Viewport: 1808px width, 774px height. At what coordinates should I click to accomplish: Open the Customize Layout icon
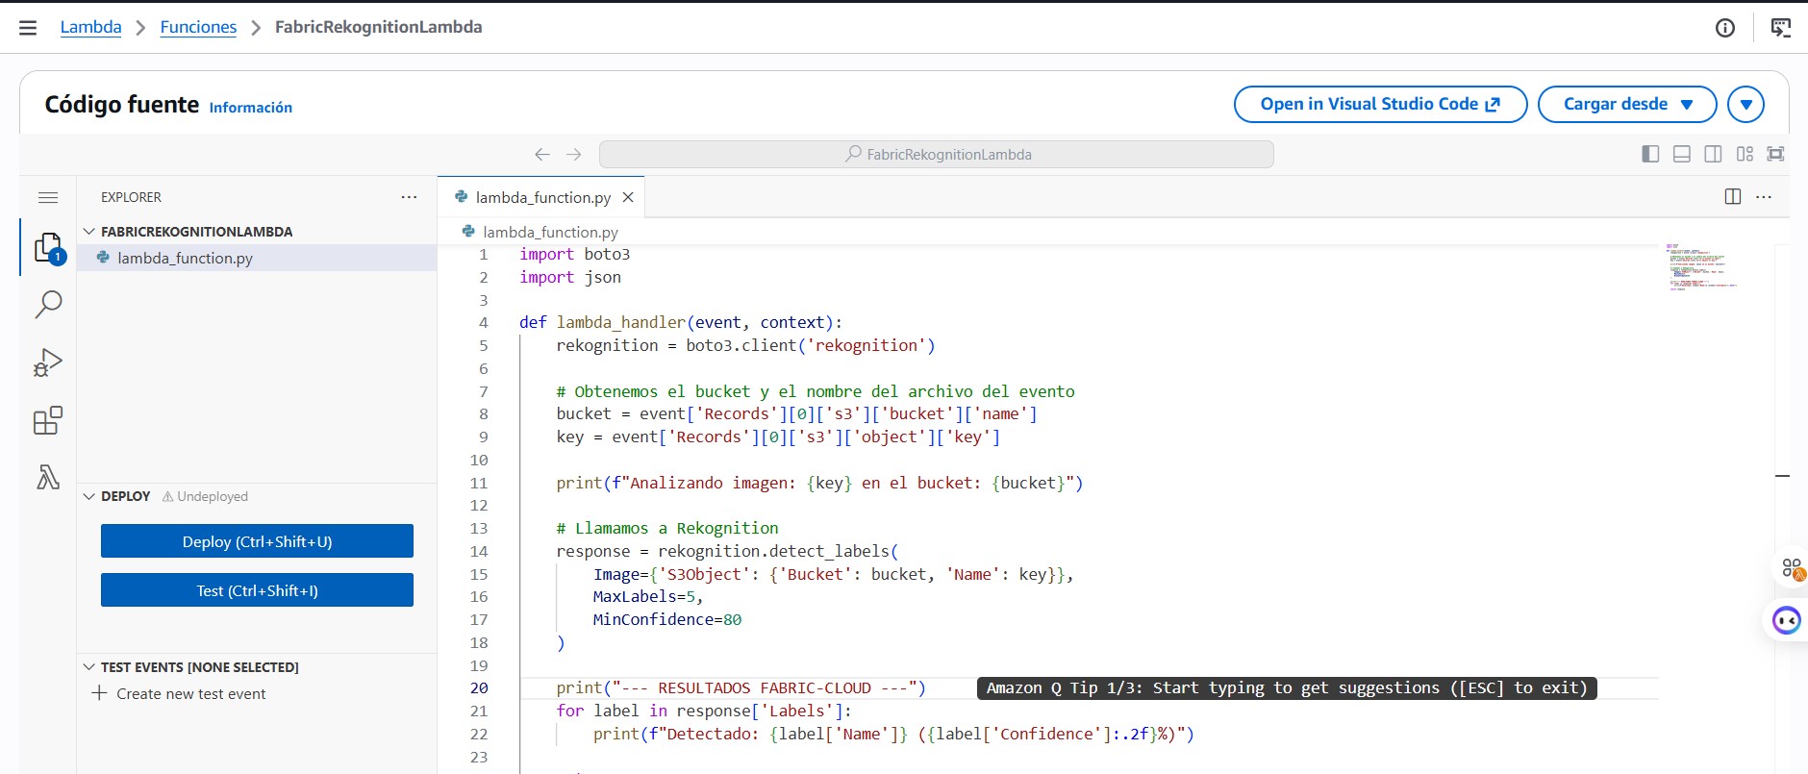pyautogui.click(x=1745, y=154)
